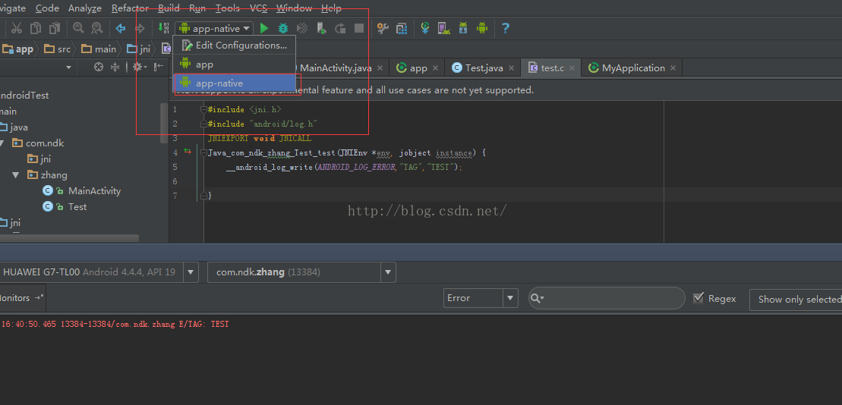Image resolution: width=842 pixels, height=405 pixels.
Task: Click the Make Project icon
Action: [x=165, y=28]
